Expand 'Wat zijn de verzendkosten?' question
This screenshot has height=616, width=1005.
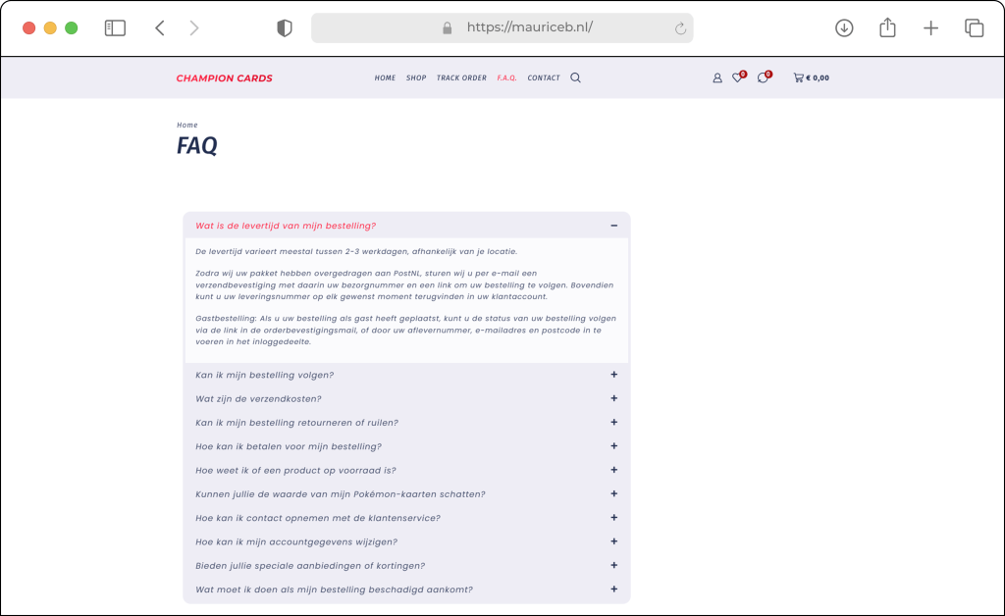tap(407, 398)
